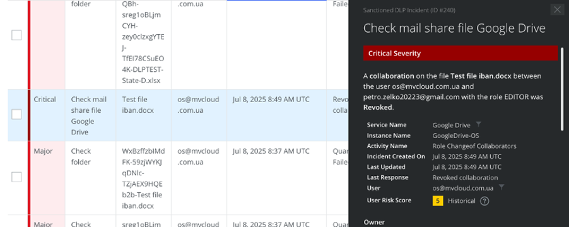
Task: Click the Critical Severity banner
Action: pyautogui.click(x=460, y=54)
